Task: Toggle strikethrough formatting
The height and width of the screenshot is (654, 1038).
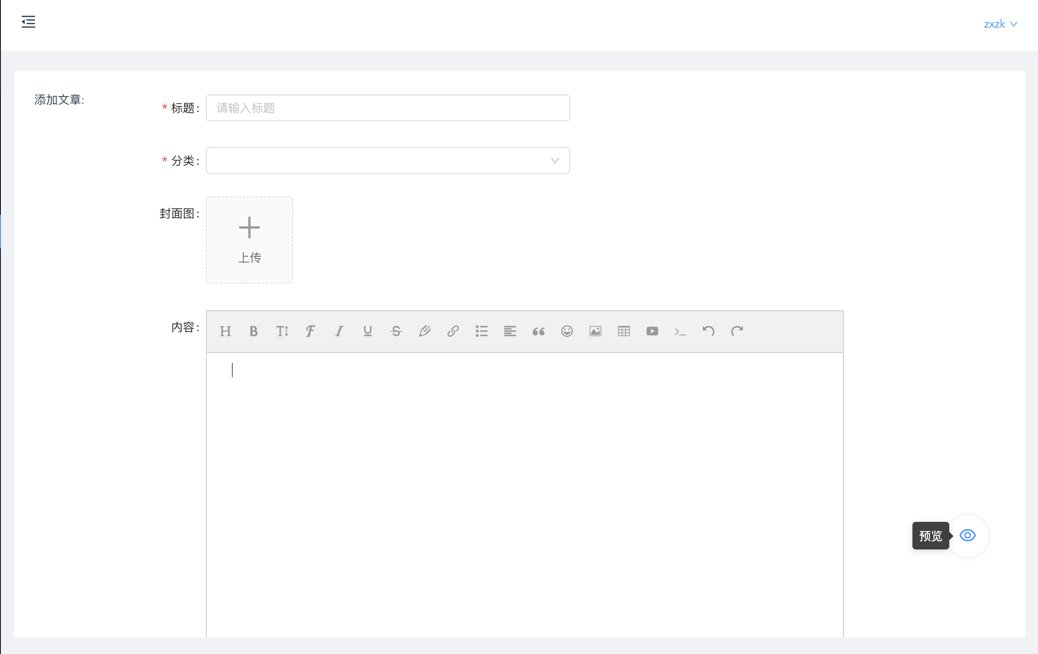Action: (396, 331)
